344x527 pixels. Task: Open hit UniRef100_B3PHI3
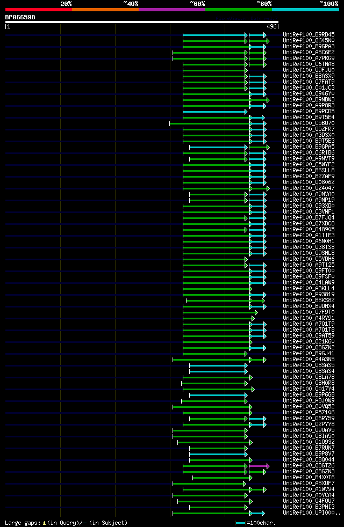pos(309,507)
